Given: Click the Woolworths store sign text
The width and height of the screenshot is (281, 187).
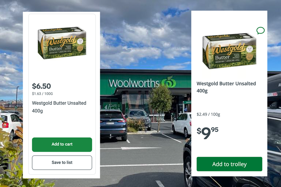Looking at the screenshot, I should coord(134,83).
